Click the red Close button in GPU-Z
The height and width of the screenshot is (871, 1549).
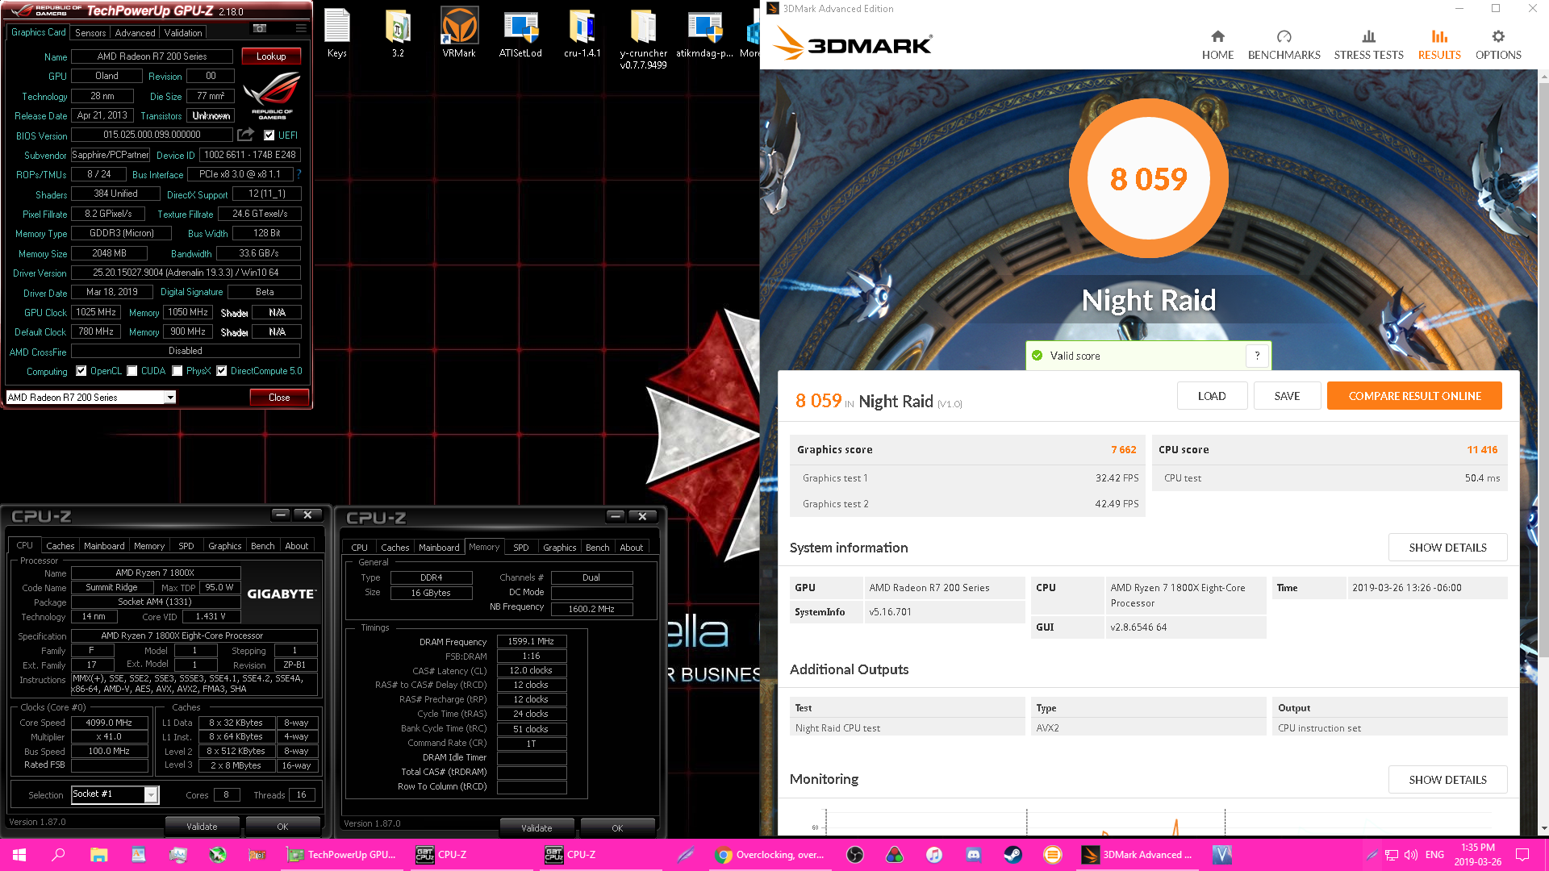click(x=279, y=398)
